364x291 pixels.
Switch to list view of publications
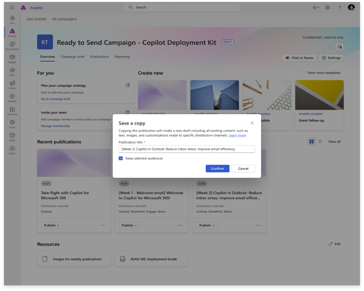pyautogui.click(x=320, y=141)
